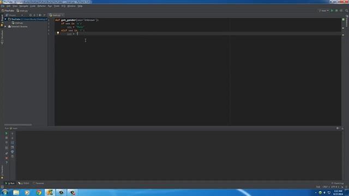This screenshot has height=196, width=349.
Task: Click the CRLF line separator in the status bar
Action: click(325, 187)
